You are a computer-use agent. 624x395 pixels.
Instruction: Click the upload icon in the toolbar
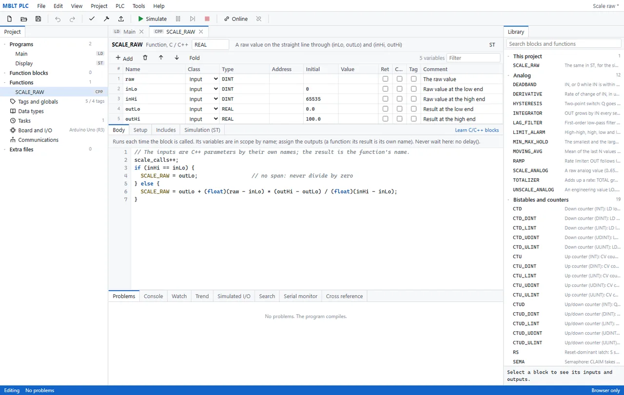pos(121,19)
